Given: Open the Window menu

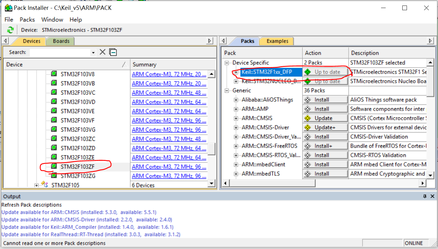Looking at the screenshot, I should click(52, 19).
